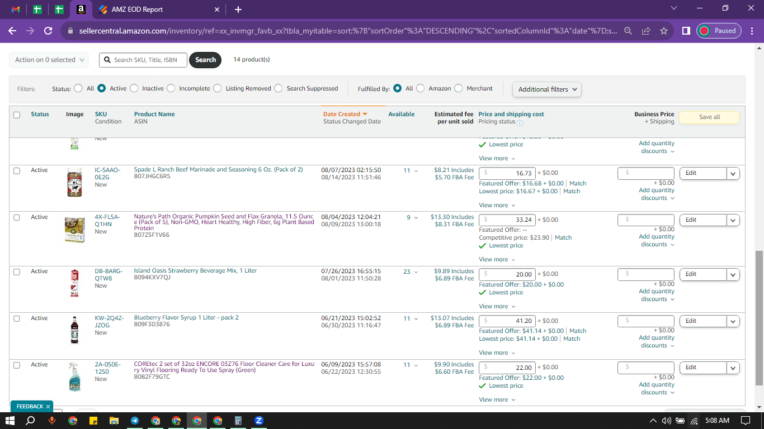Open the Paused profile button
Screen dimensions: 764x429
(719, 31)
